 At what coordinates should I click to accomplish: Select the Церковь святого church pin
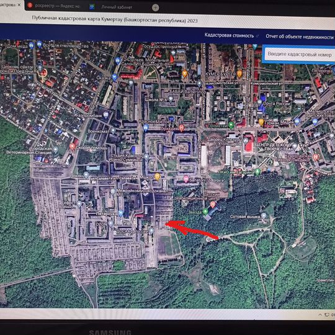[40, 68]
